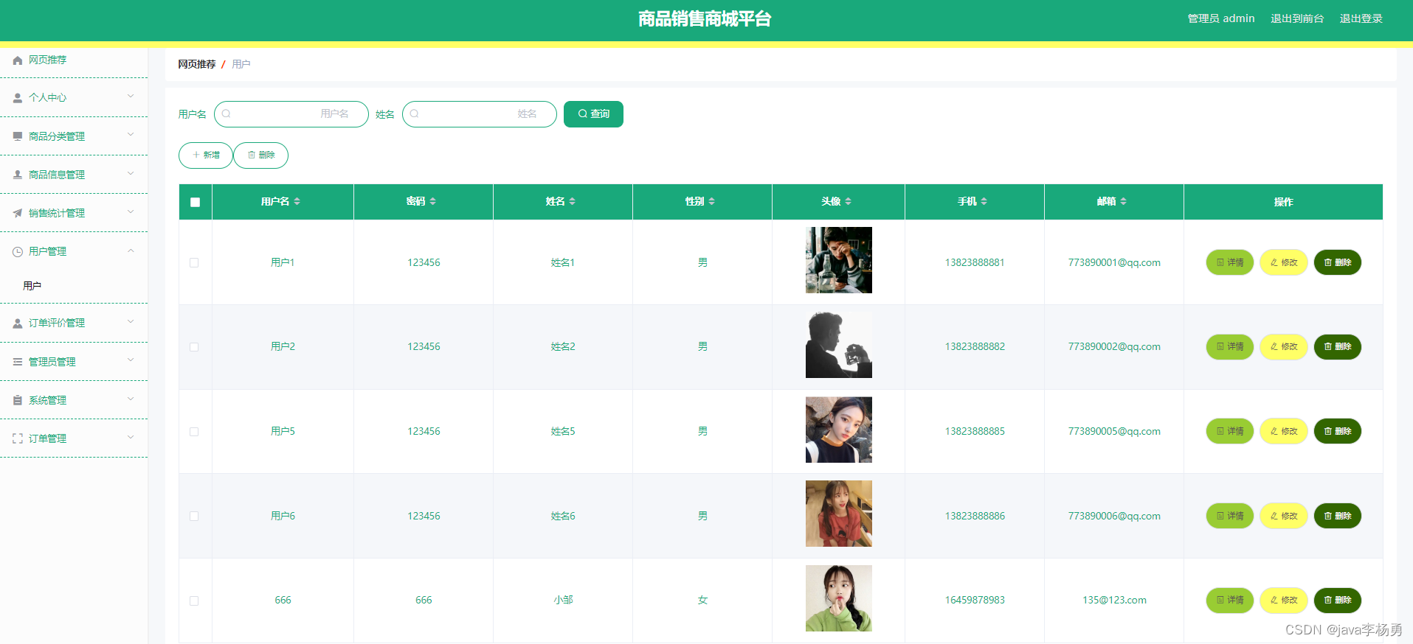The width and height of the screenshot is (1413, 644).
Task: Click 退出登录 in header
Action: [x=1361, y=18]
